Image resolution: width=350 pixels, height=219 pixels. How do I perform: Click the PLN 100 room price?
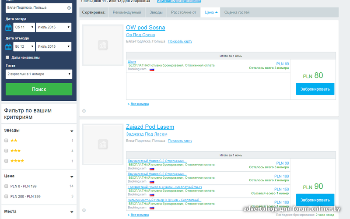coord(281,177)
